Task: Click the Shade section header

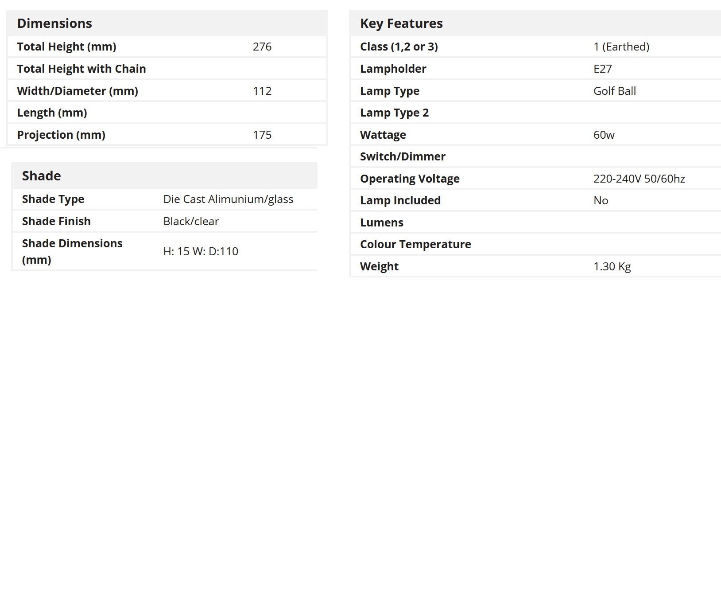Action: (42, 176)
